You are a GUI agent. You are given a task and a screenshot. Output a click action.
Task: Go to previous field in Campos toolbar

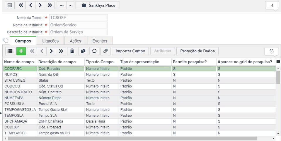click(42, 51)
